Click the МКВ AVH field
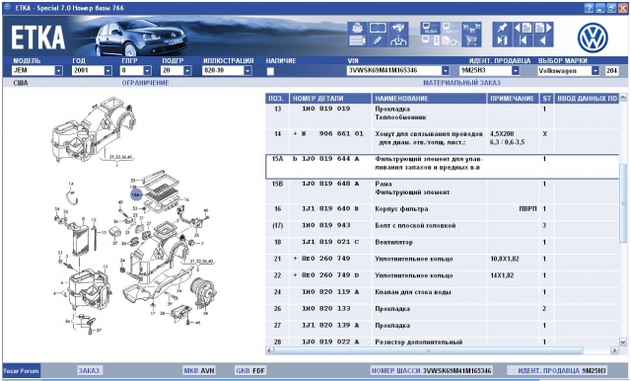631x381 pixels. (199, 370)
